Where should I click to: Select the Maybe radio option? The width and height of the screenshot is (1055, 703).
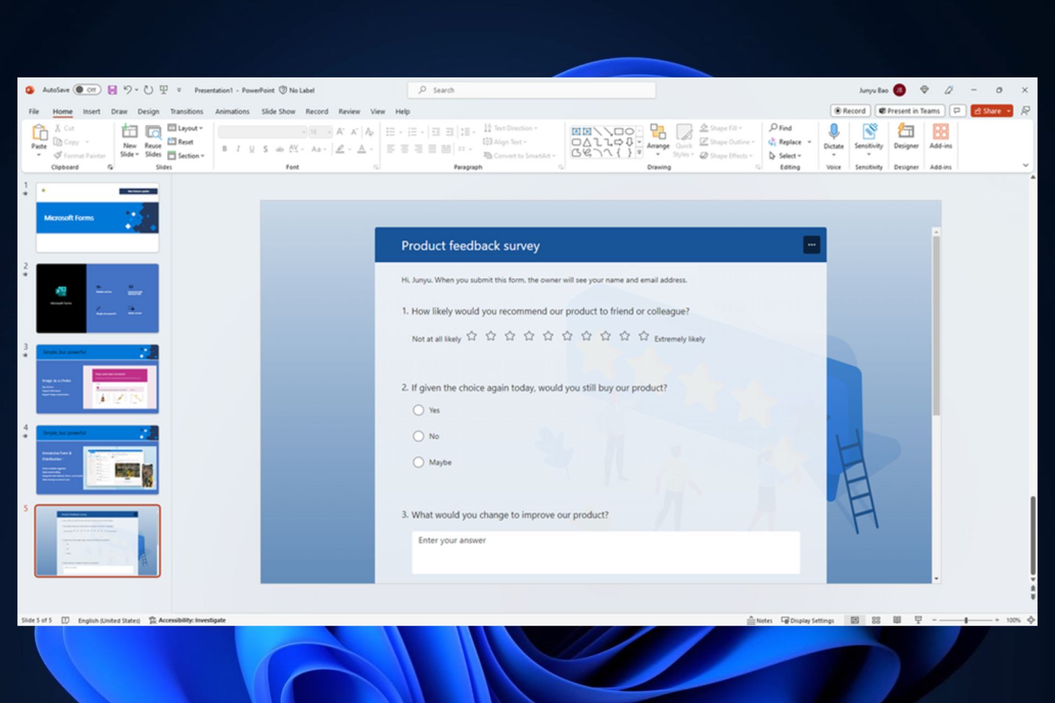[418, 462]
